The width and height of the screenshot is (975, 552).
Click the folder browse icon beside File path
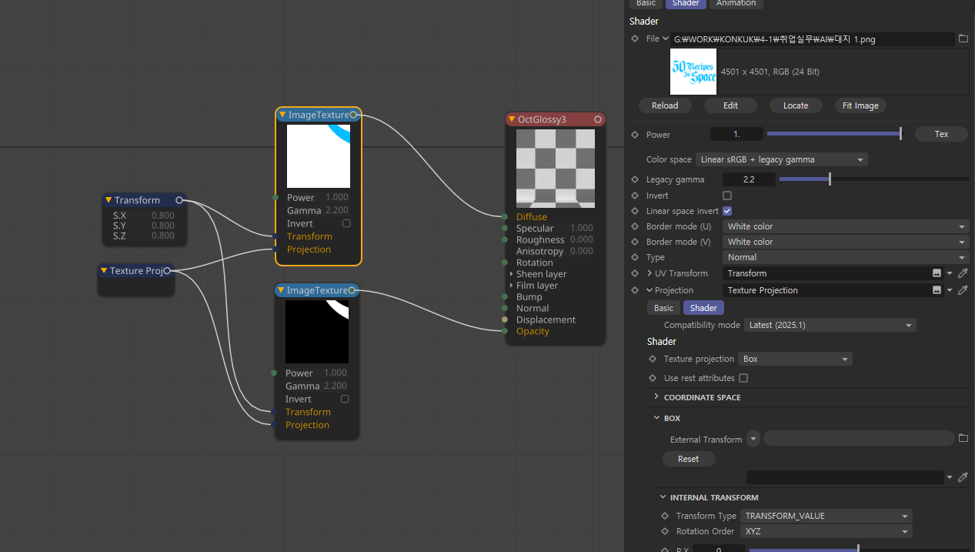click(x=963, y=38)
